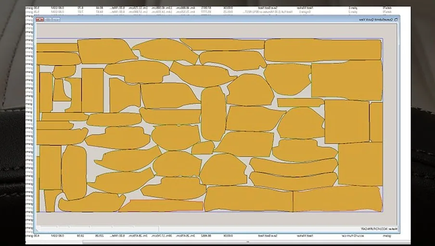Click 'golam' cell in bottom background row
This screenshot has height=246, width=435.
387,236
